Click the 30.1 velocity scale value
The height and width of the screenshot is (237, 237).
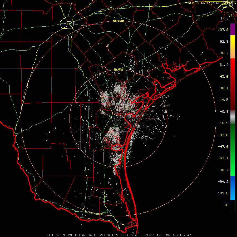tap(224, 88)
